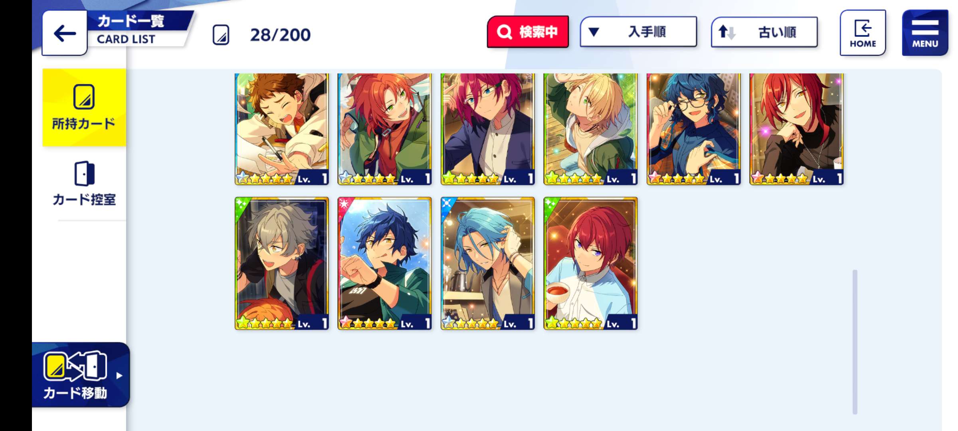The image size is (958, 431).
Task: Pick the dark-blue-haired boy with wristwatch card
Action: click(385, 263)
